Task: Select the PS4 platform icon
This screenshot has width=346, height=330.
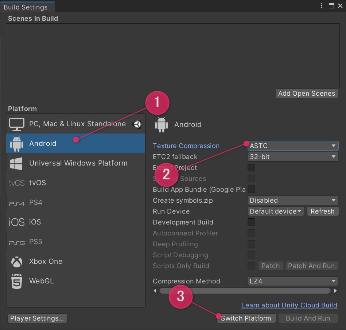Action: click(16, 202)
